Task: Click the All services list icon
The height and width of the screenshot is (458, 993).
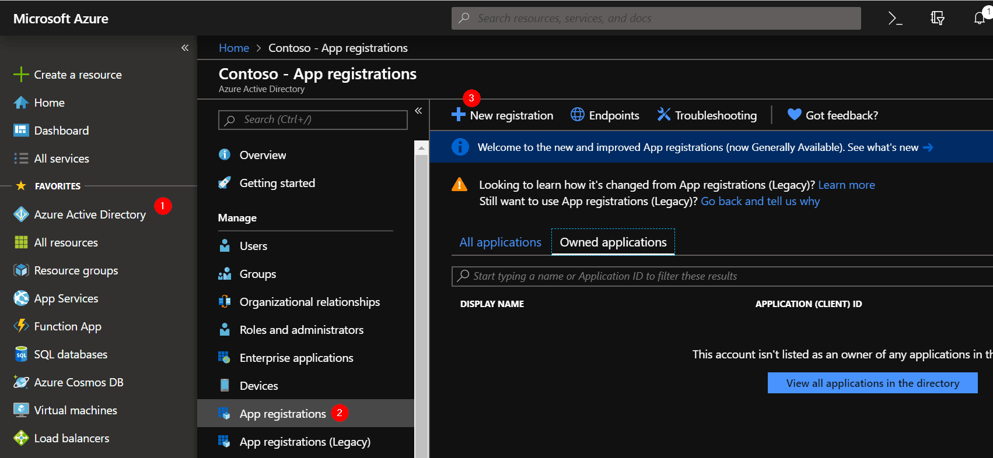Action: click(21, 158)
